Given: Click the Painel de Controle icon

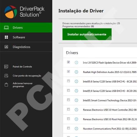Looking at the screenshot, I should tap(6, 67).
